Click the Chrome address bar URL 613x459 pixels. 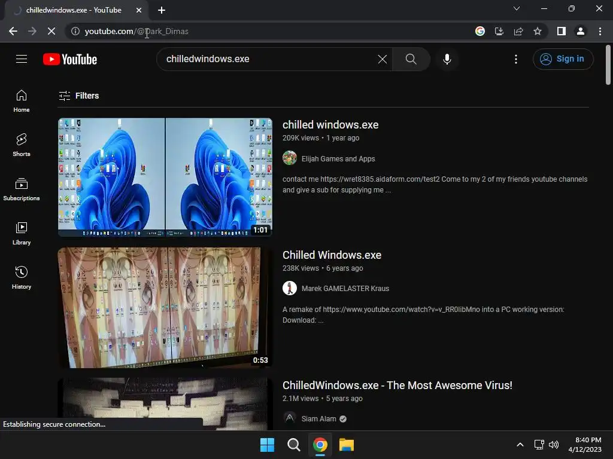point(136,31)
